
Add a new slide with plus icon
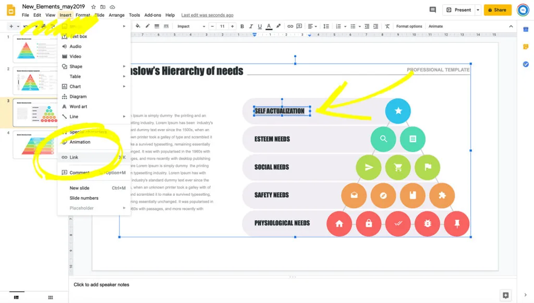[11, 26]
